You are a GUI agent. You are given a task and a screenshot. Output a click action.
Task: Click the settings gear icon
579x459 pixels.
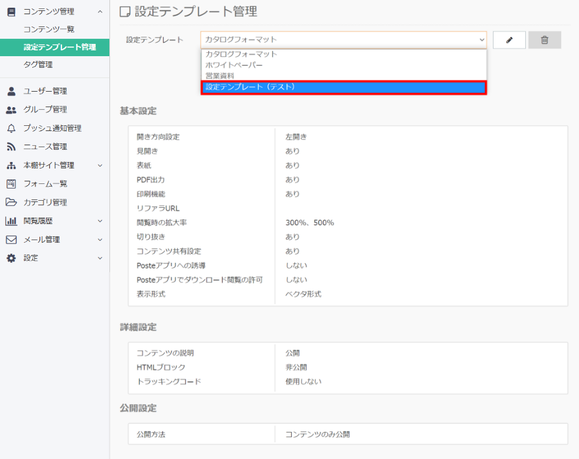(11, 258)
